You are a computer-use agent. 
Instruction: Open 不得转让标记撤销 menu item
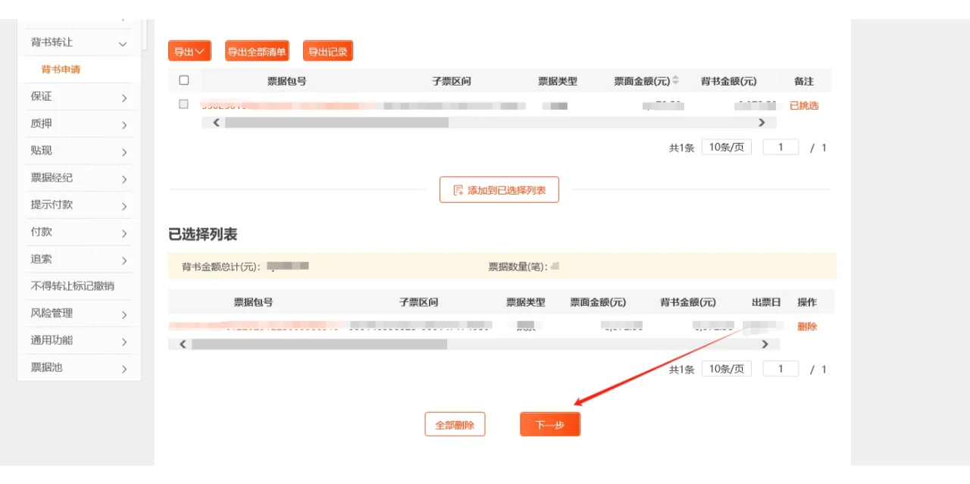click(x=73, y=286)
